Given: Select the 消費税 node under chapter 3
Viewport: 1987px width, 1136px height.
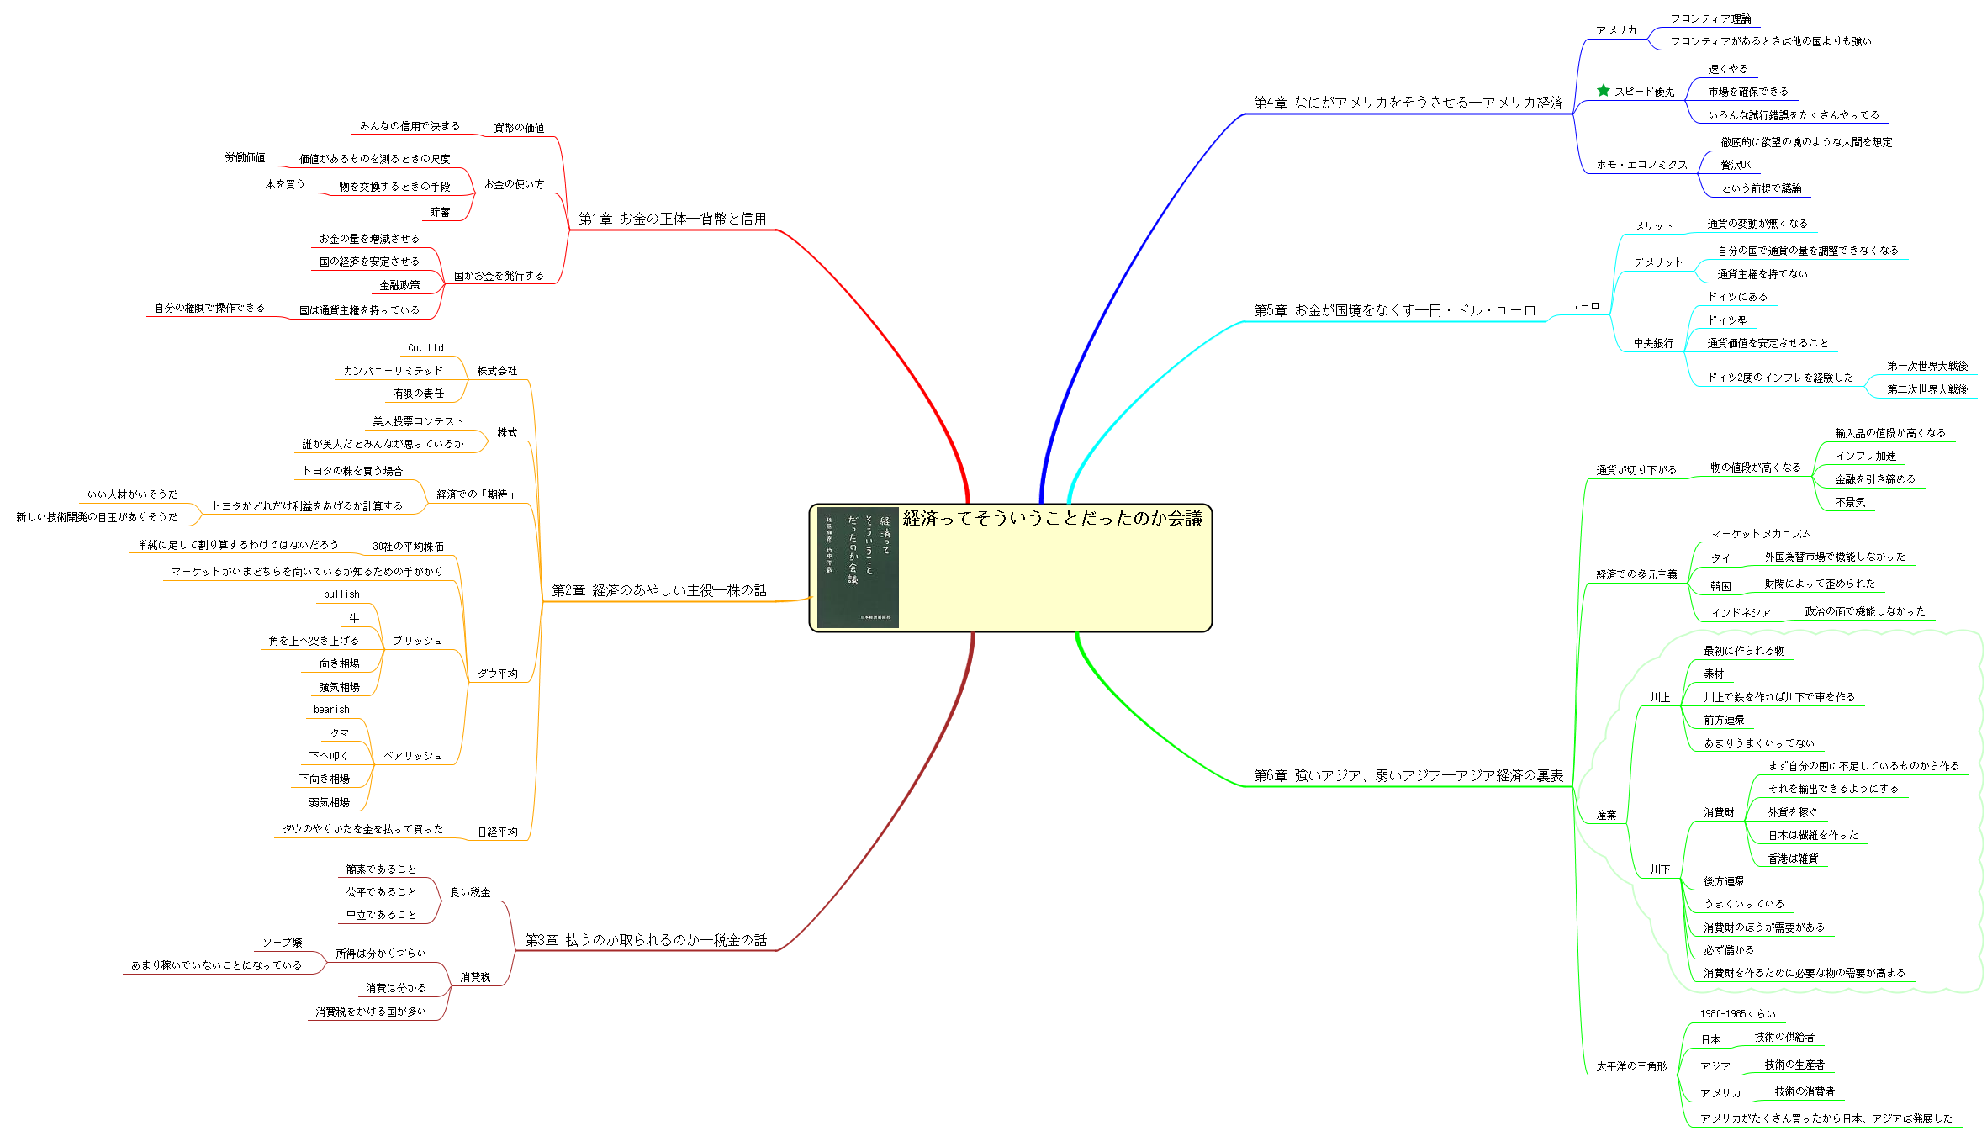Looking at the screenshot, I should (x=475, y=977).
